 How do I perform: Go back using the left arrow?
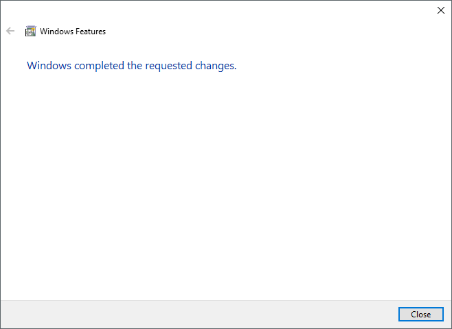pyautogui.click(x=10, y=31)
